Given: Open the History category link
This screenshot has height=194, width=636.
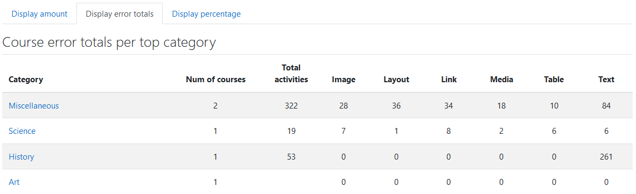Looking at the screenshot, I should tap(21, 157).
